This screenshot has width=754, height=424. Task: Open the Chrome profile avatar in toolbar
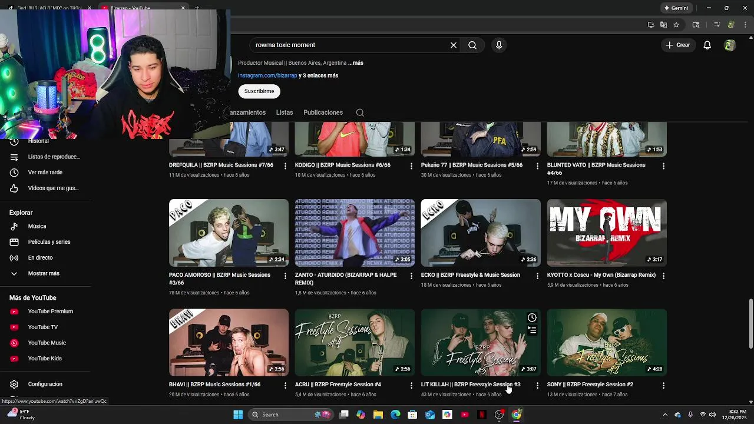[x=731, y=25]
